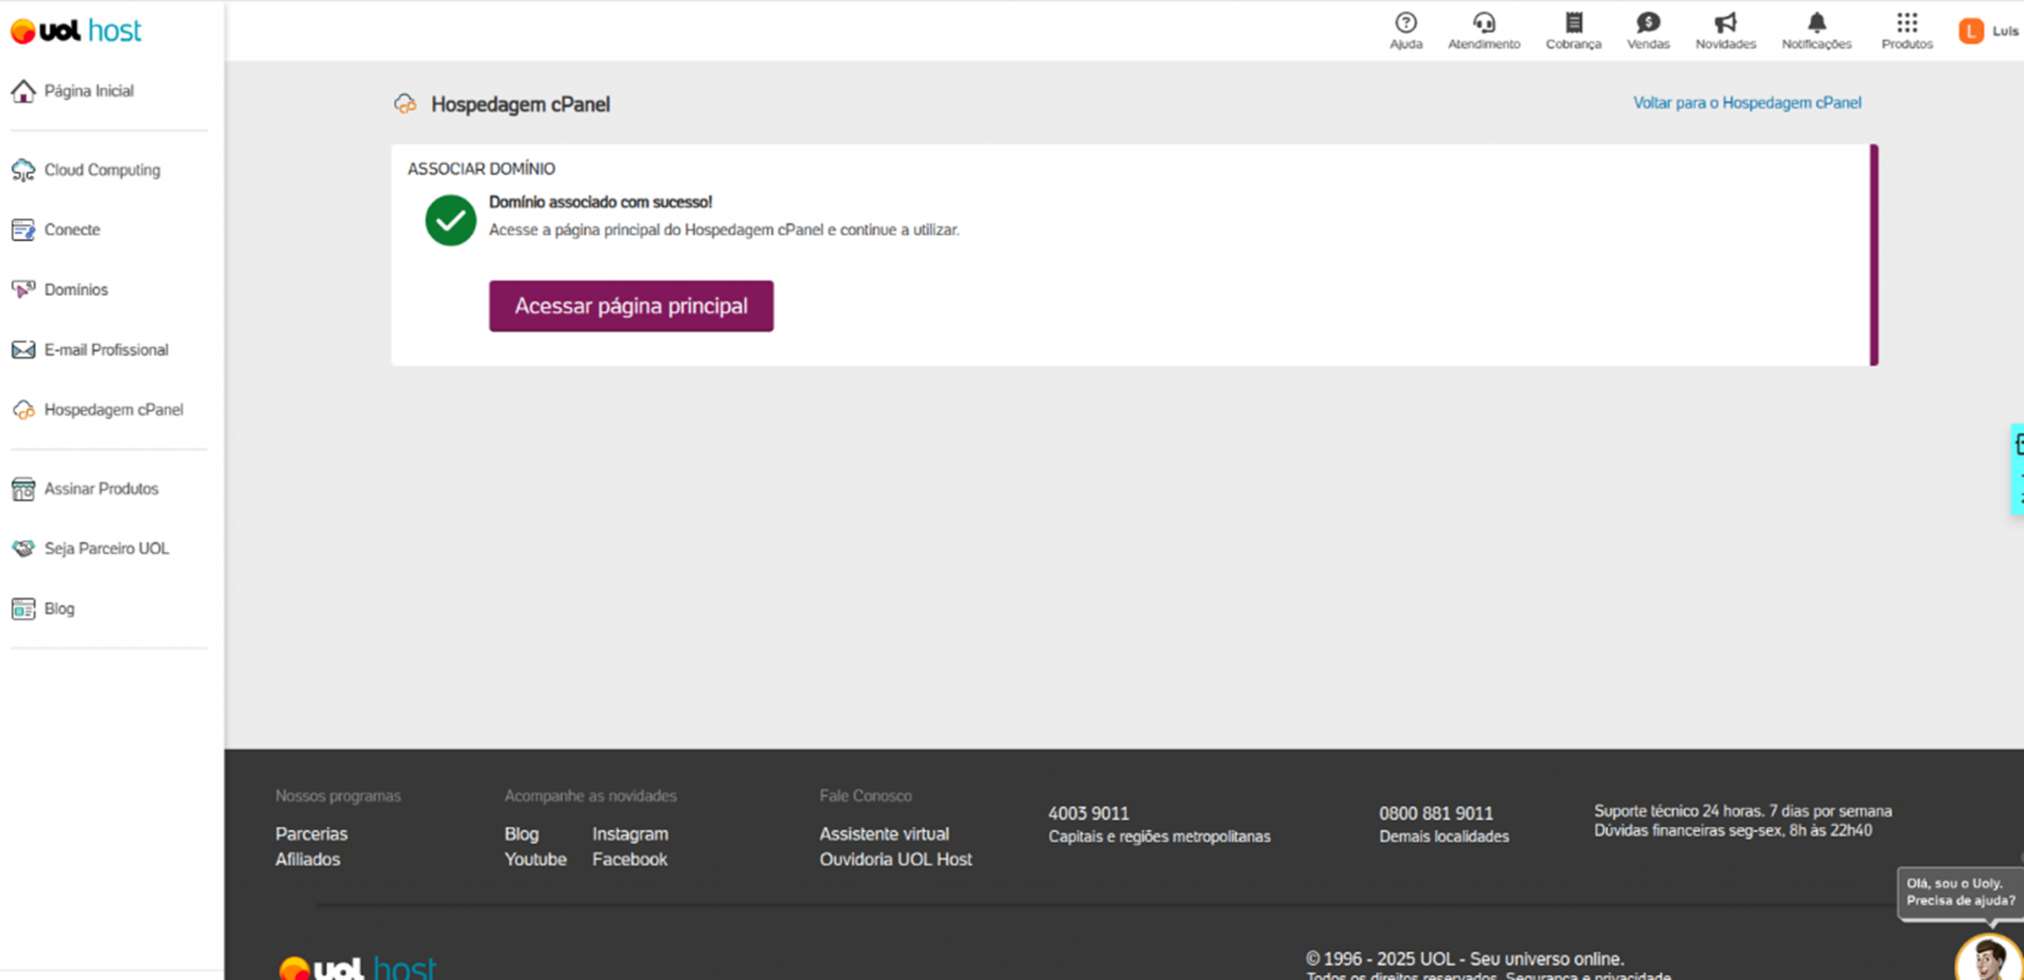Screen dimensions: 2024x980
Task: Open the Produtos grid menu
Action: tap(1905, 24)
